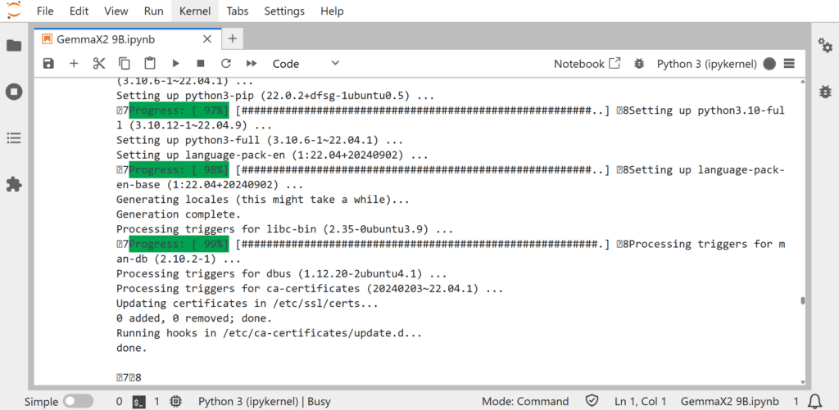Open the table of contents panel

click(14, 138)
